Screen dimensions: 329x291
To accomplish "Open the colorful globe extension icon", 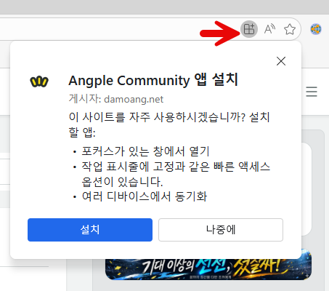I will coord(316,29).
